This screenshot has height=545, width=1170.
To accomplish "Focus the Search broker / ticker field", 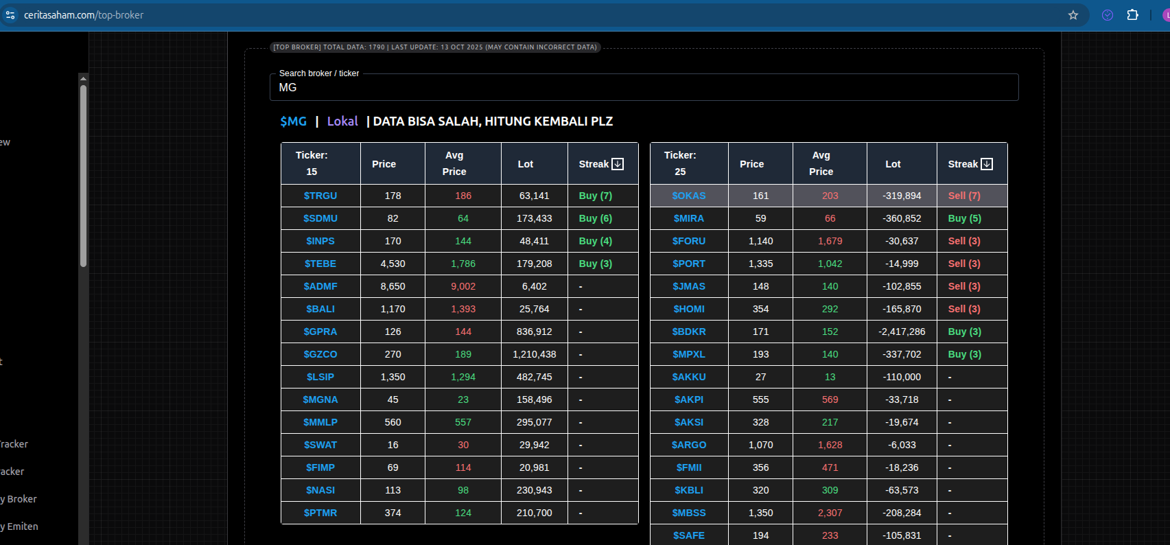I will click(644, 88).
